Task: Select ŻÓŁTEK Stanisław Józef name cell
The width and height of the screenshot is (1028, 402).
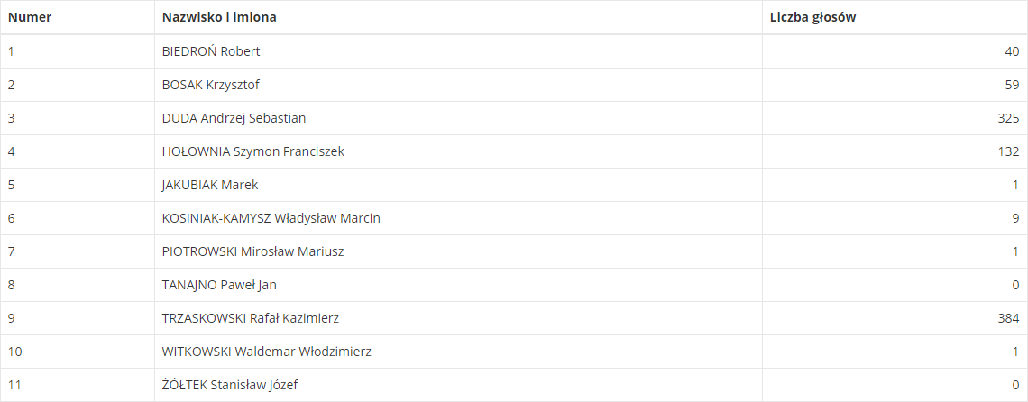Action: pyautogui.click(x=230, y=385)
